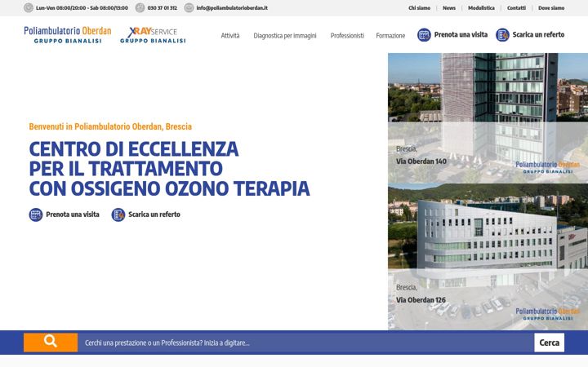Viewport: 588px width, 367px height.
Task: Click the Via Oberdan 126 address text
Action: (x=421, y=300)
